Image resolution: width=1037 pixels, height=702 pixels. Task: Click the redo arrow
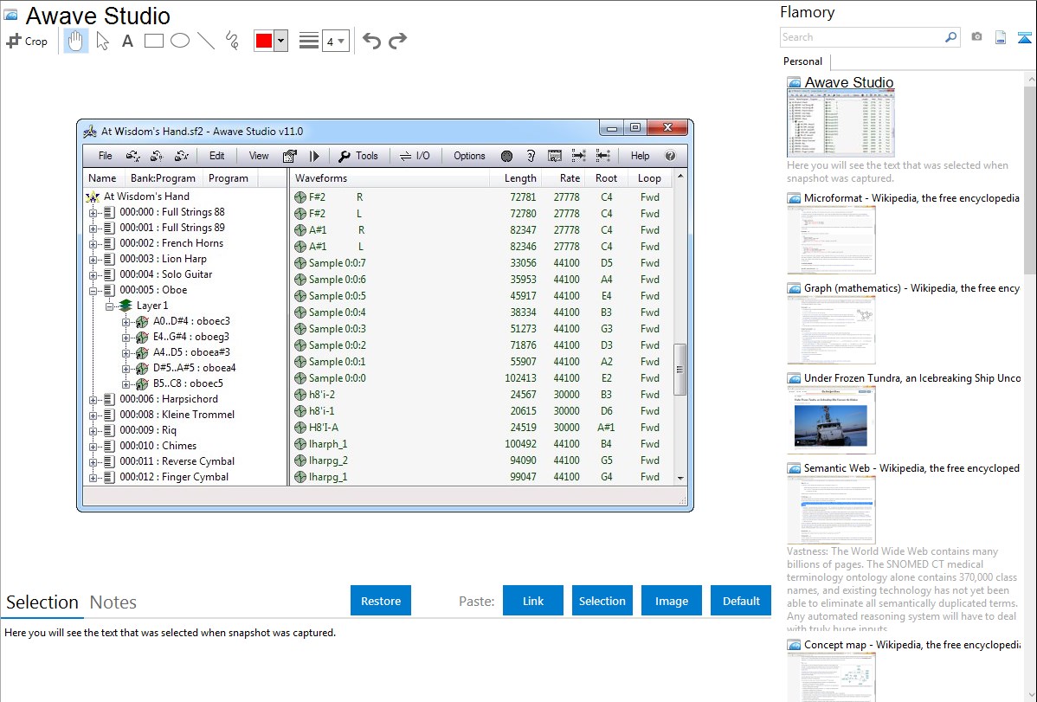coord(397,41)
